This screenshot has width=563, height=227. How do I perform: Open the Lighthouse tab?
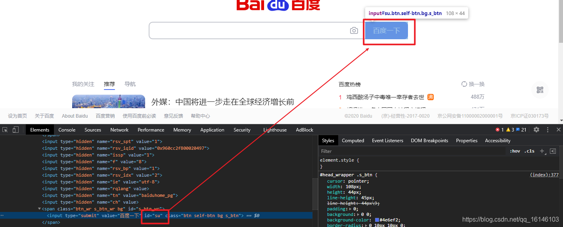[x=275, y=130]
